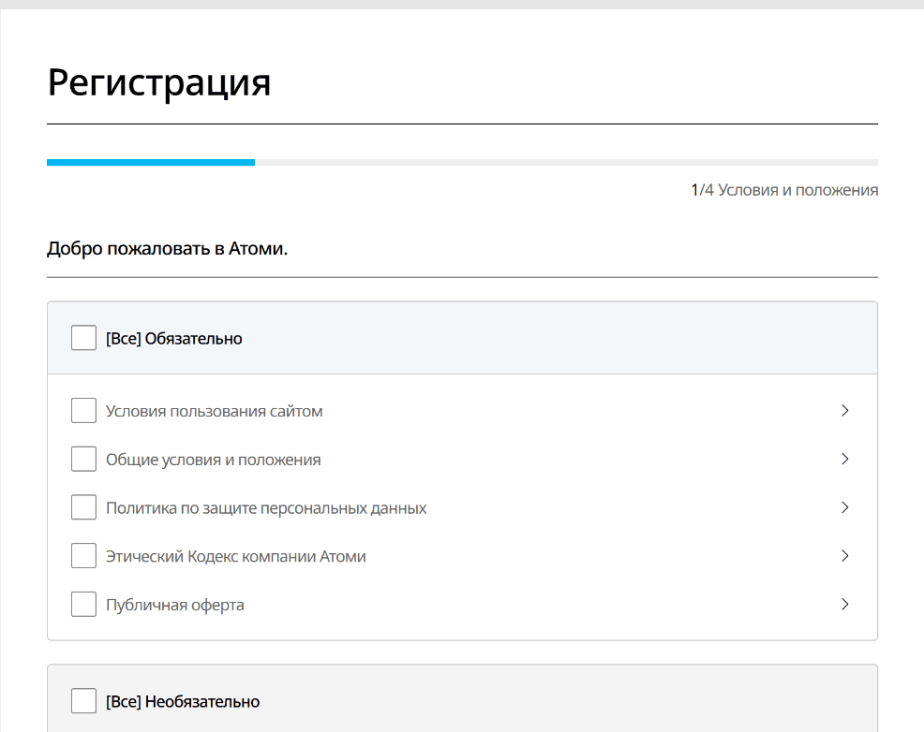
Task: Check the [Все] Необязательно checkbox
Action: [x=83, y=701]
